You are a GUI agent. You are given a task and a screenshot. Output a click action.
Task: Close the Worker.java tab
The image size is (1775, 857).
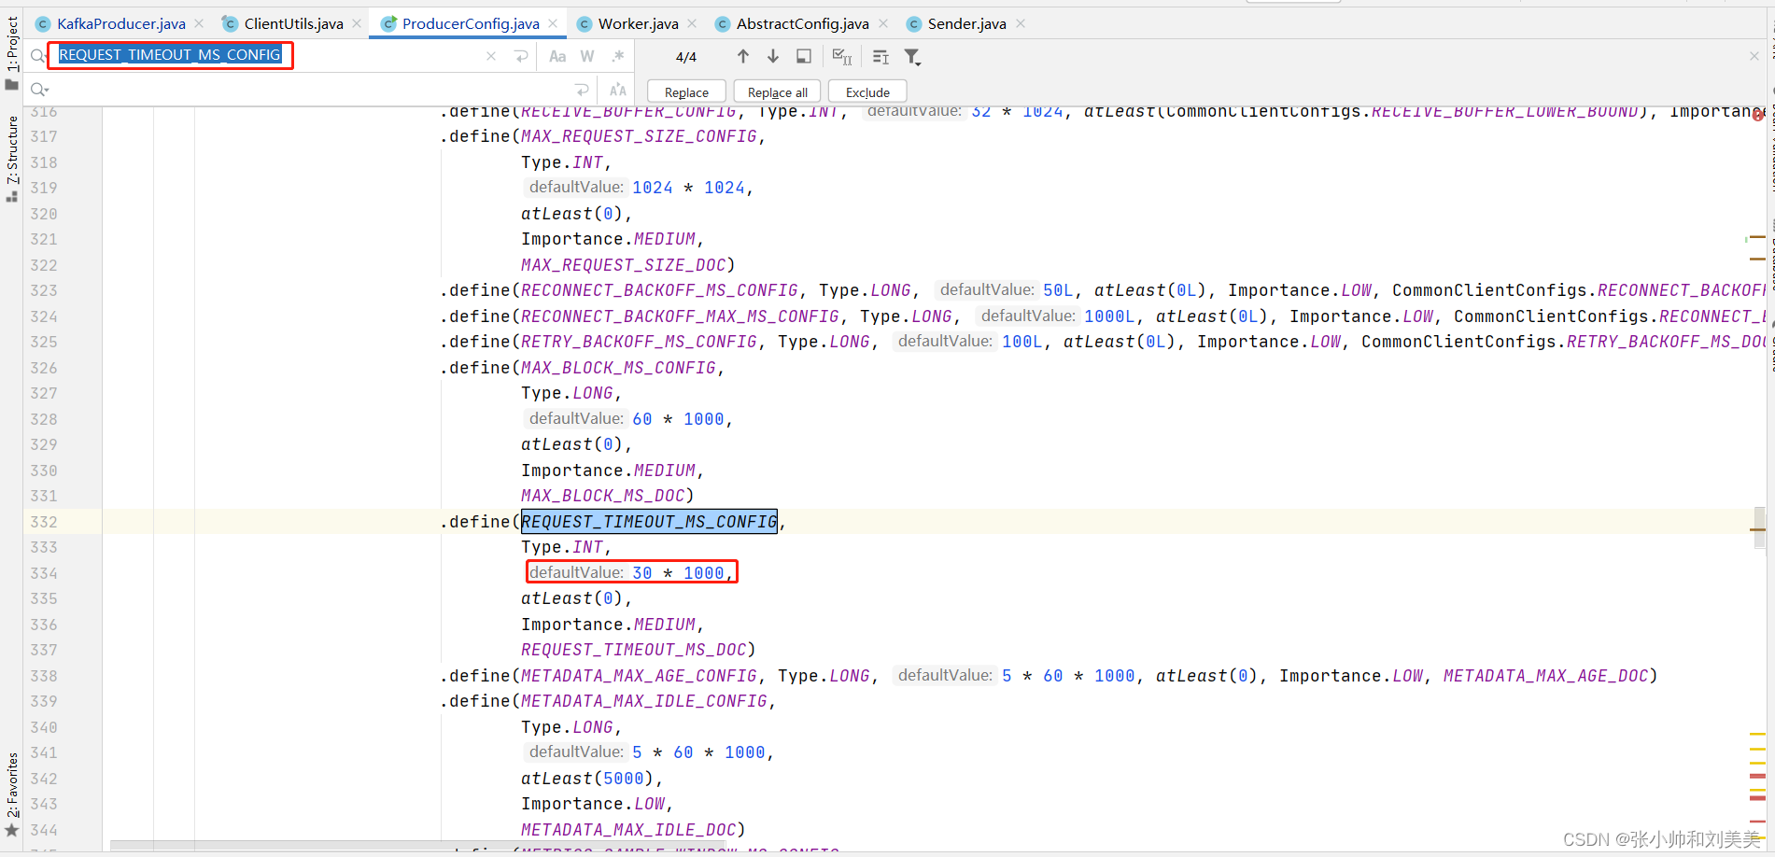(692, 23)
